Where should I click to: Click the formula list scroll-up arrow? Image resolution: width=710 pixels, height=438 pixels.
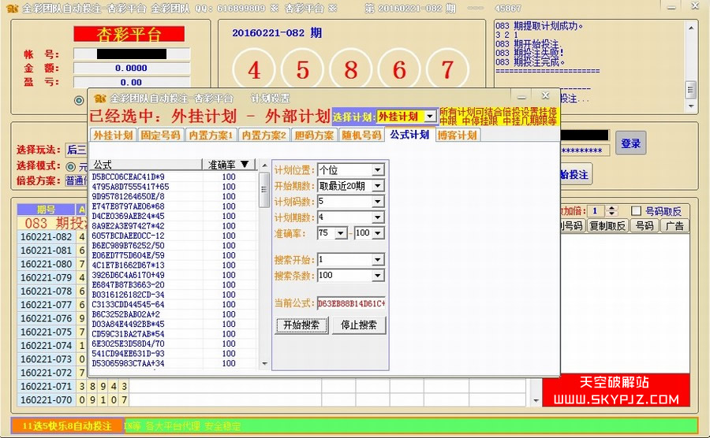tap(264, 166)
